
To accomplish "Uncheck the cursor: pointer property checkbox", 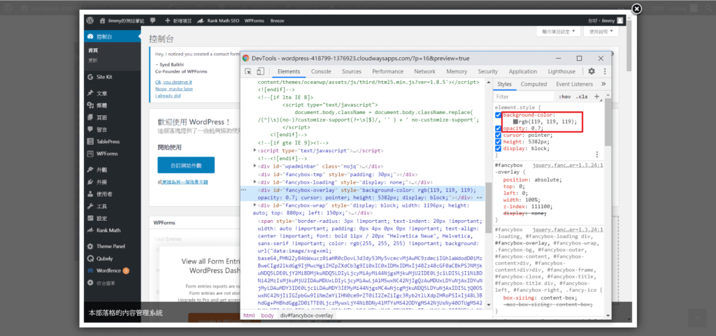I will [x=498, y=136].
